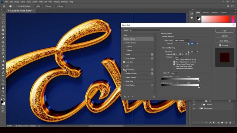Image resolution: width=237 pixels, height=133 pixels.
Task: Select the Clone Stamp tool
Action: tap(3, 49)
